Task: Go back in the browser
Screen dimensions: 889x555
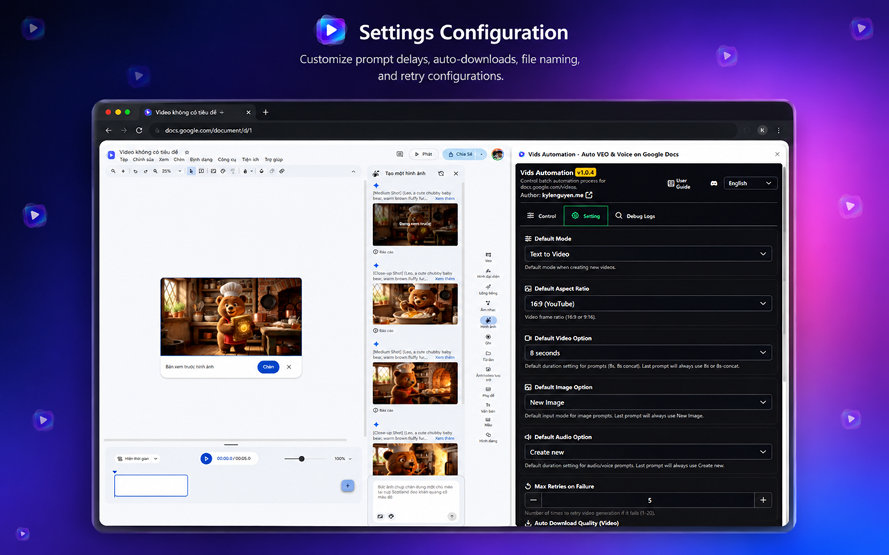Action: [x=108, y=130]
